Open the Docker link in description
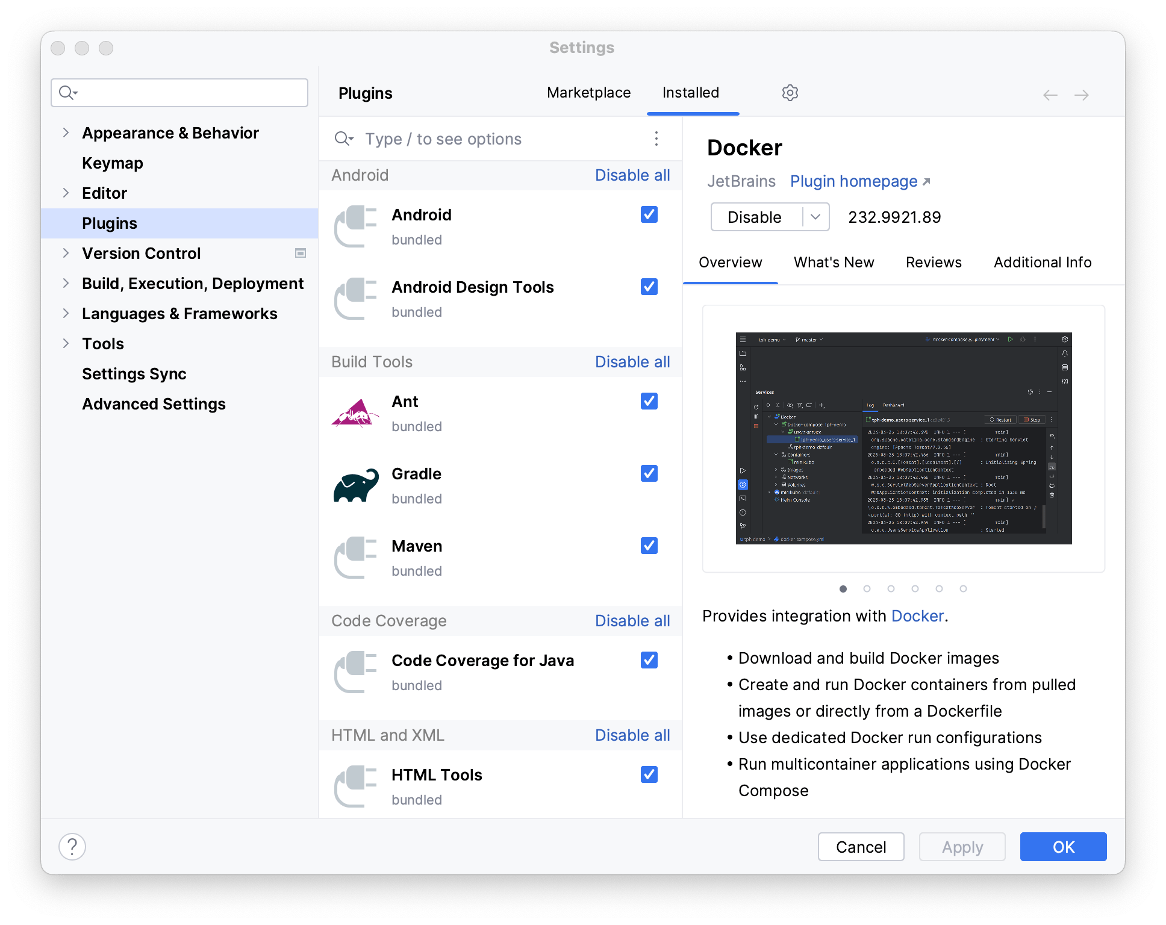1166x925 pixels. pyautogui.click(x=917, y=616)
